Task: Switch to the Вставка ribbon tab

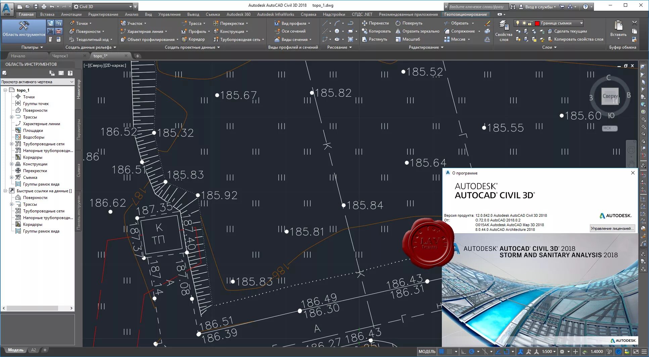Action: (x=47, y=14)
